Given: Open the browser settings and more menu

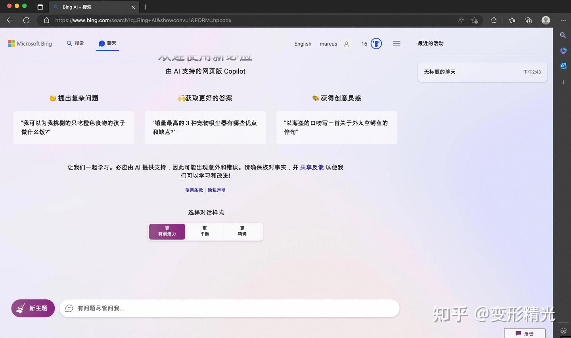Looking at the screenshot, I should [x=563, y=20].
